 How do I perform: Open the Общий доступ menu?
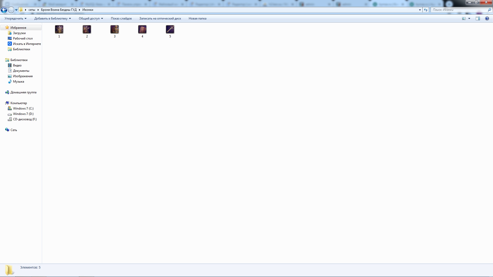91,18
